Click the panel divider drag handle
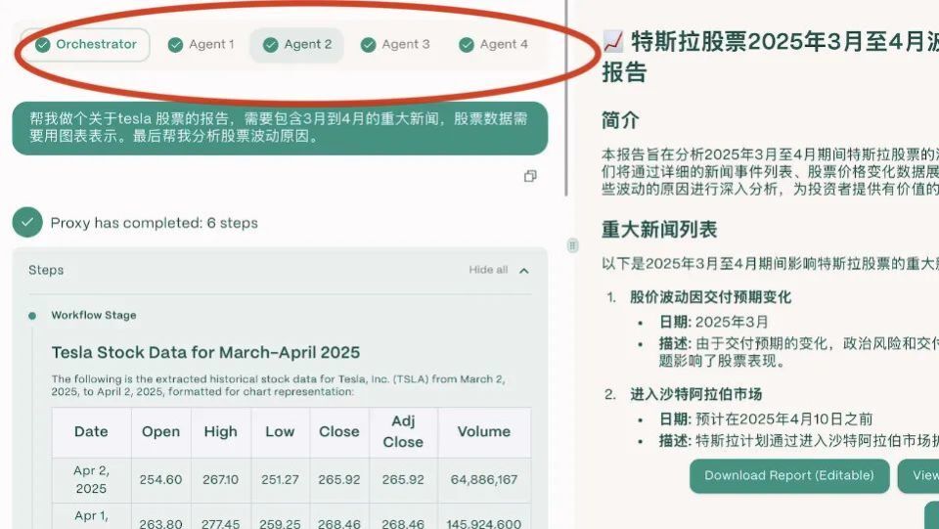 572,245
